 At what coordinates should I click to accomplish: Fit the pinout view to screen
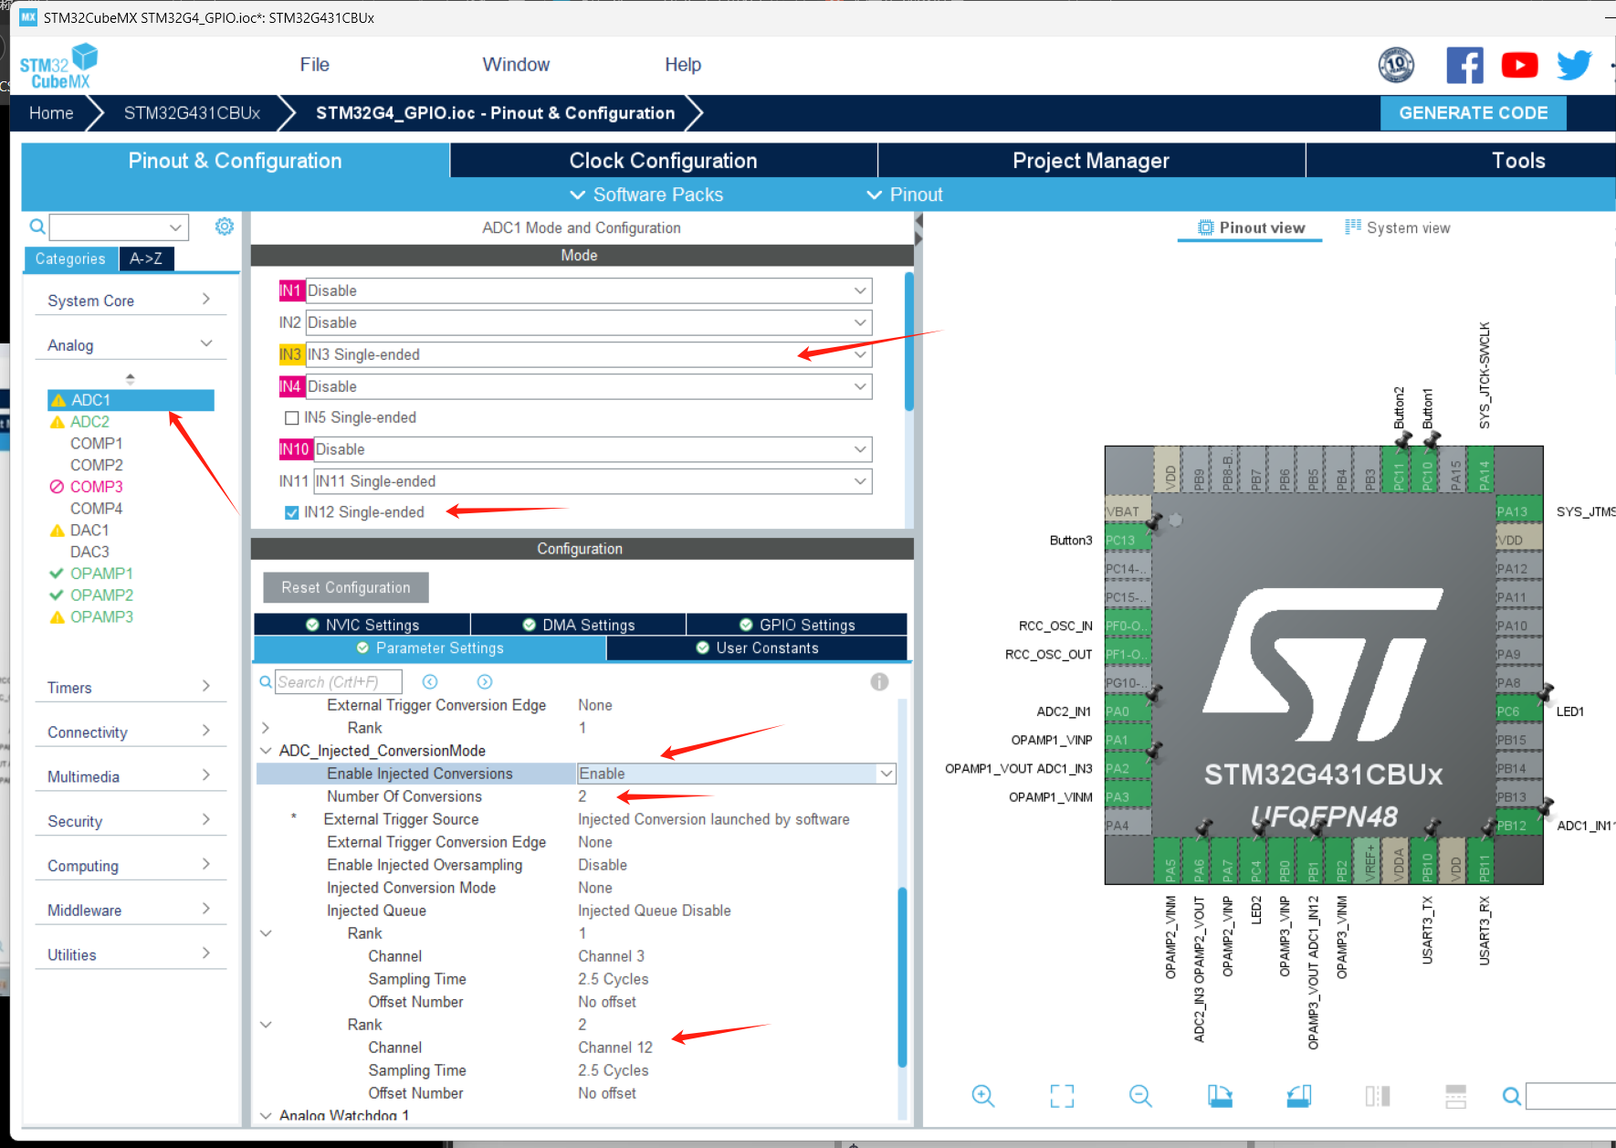tap(1062, 1096)
